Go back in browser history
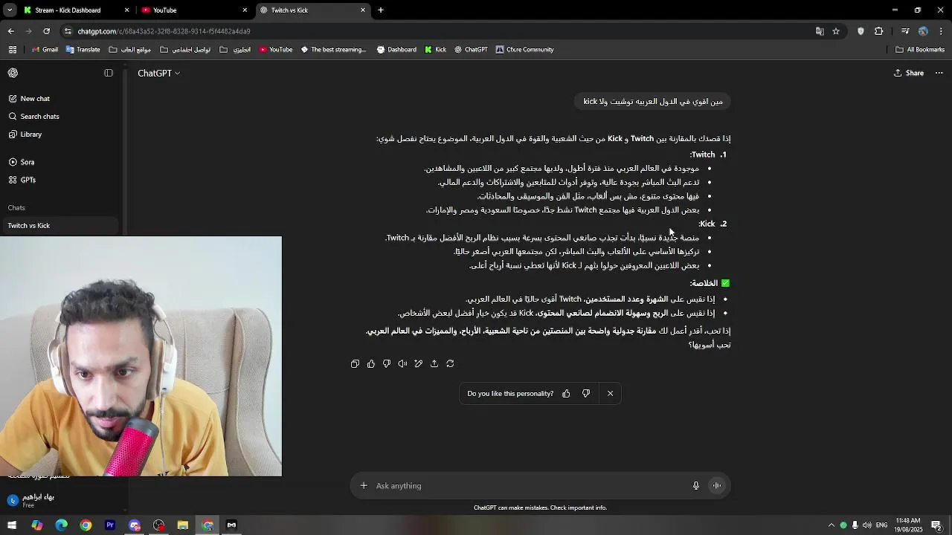 click(x=10, y=31)
